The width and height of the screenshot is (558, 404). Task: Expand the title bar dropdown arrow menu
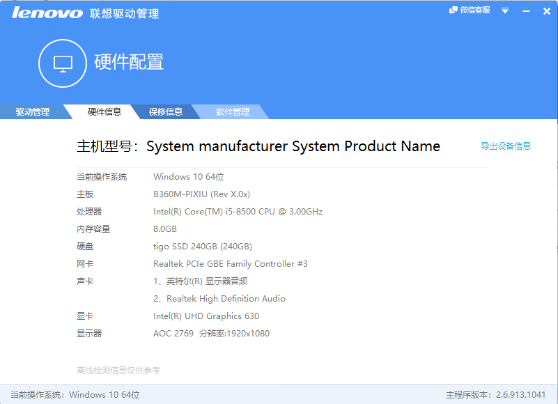pyautogui.click(x=504, y=10)
